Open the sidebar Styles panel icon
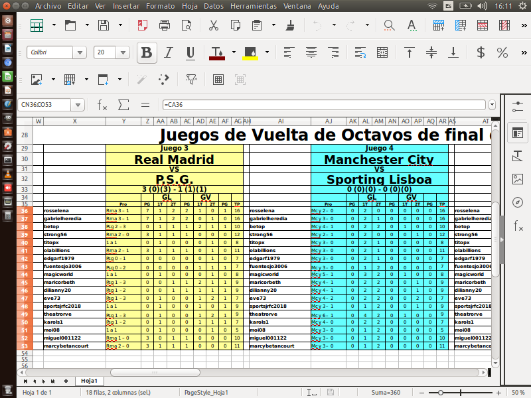This screenshot has height=398, width=531. 518,156
